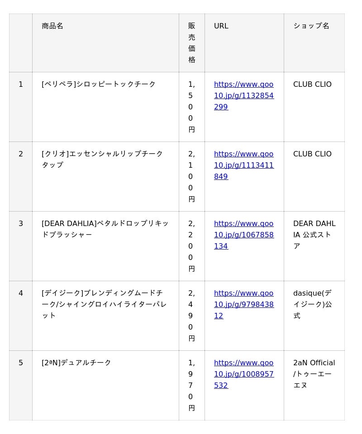Open the Qoo10 link ending in 1008957532
Viewport: 362px width, 434px height.
pos(243,374)
